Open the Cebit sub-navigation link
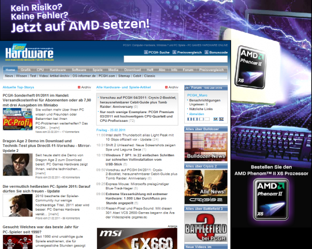 click(137, 76)
